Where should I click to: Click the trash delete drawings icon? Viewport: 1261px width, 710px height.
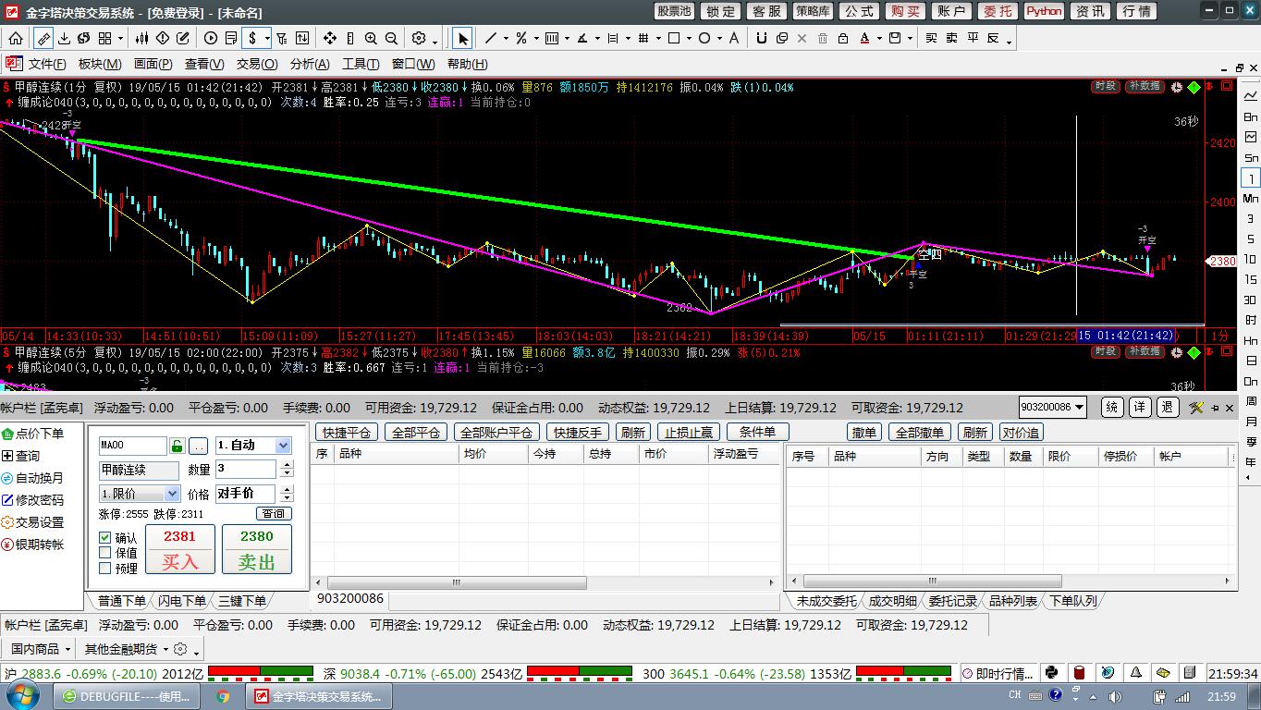click(823, 38)
